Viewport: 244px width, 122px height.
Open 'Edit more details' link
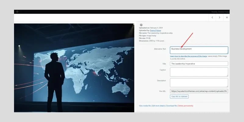point(158,106)
